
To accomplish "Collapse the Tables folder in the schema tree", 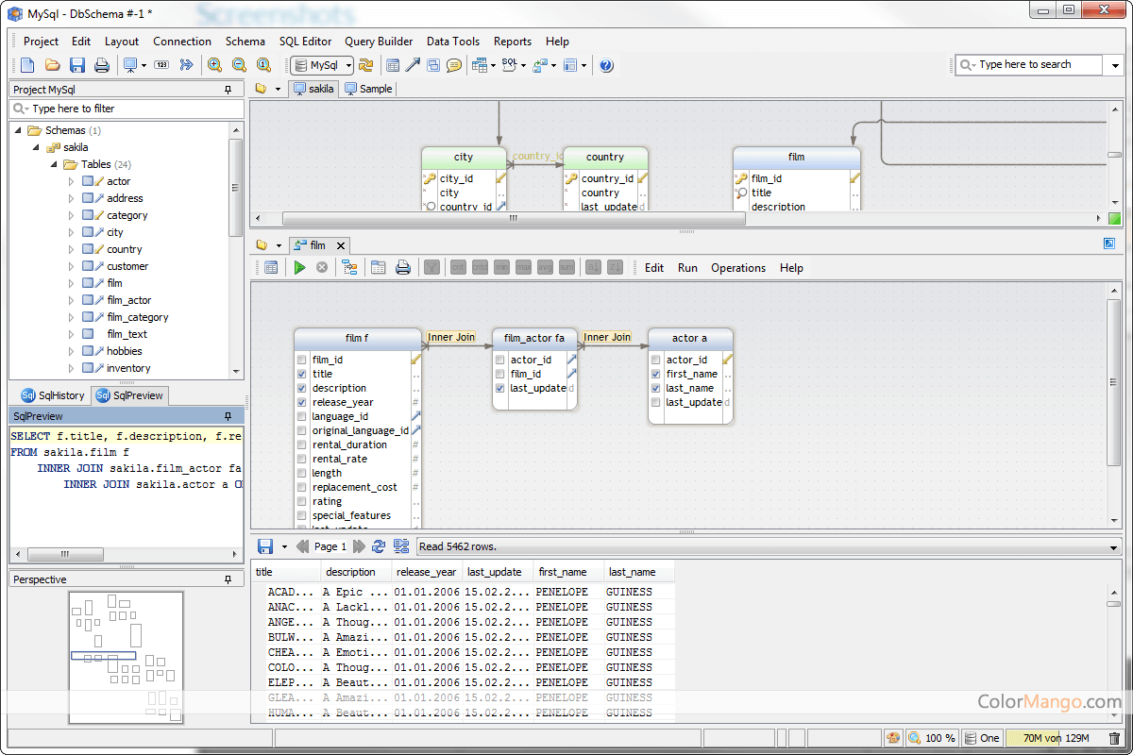I will click(54, 163).
